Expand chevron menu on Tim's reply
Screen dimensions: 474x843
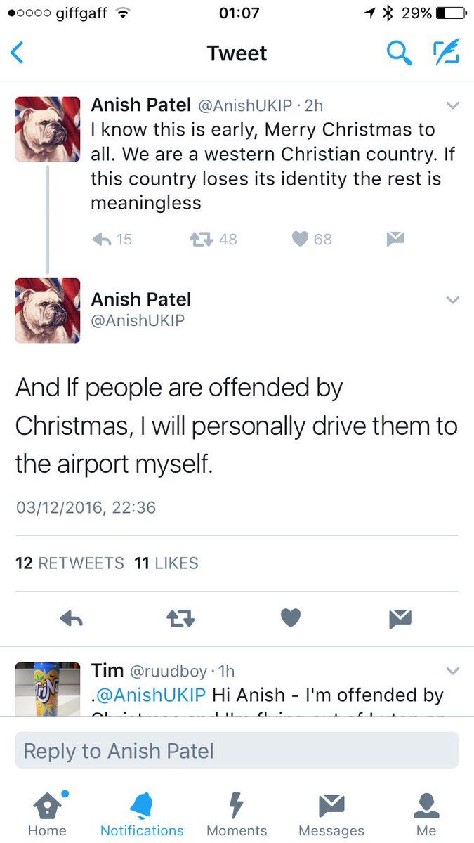tap(453, 671)
